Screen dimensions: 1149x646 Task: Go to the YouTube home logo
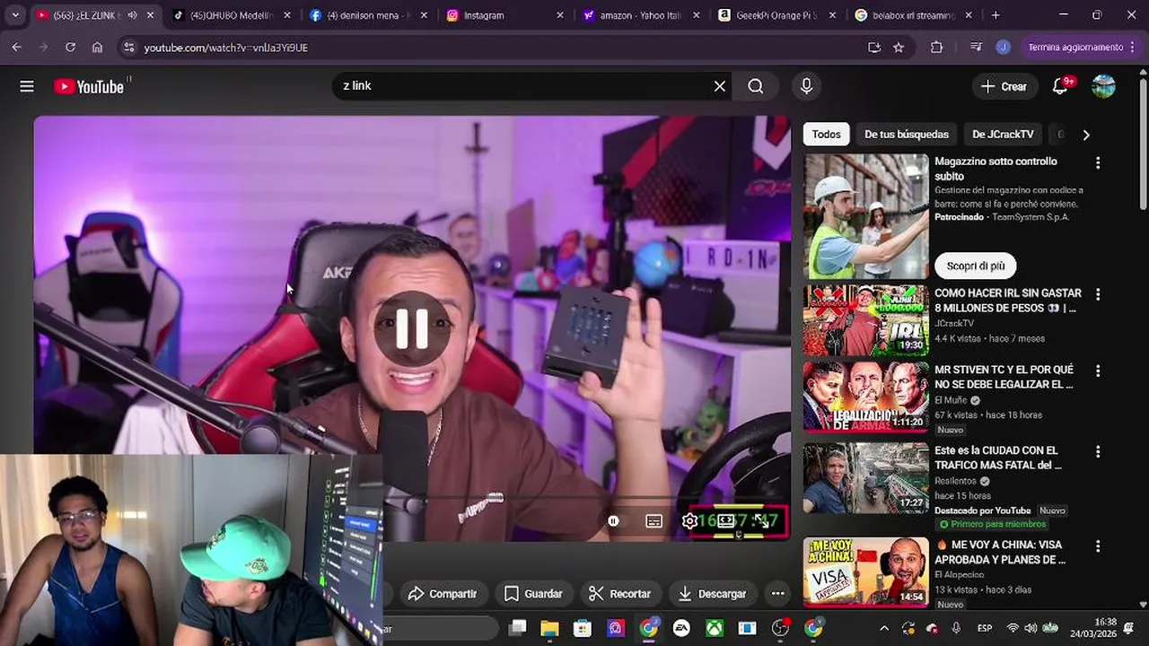(x=89, y=86)
